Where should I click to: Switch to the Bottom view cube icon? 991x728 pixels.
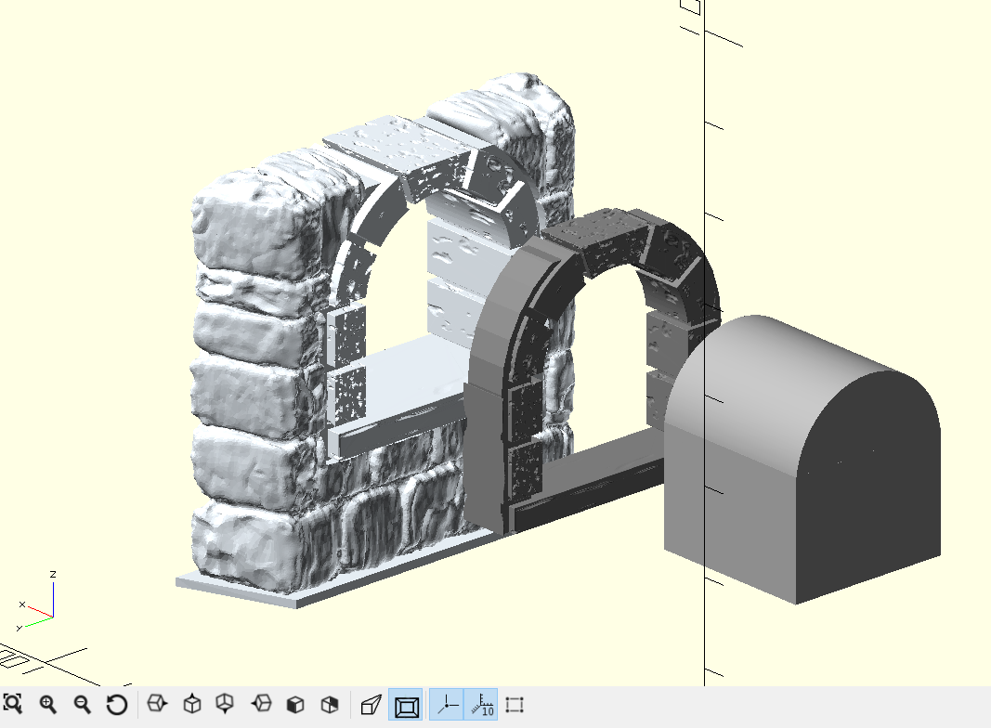click(226, 705)
